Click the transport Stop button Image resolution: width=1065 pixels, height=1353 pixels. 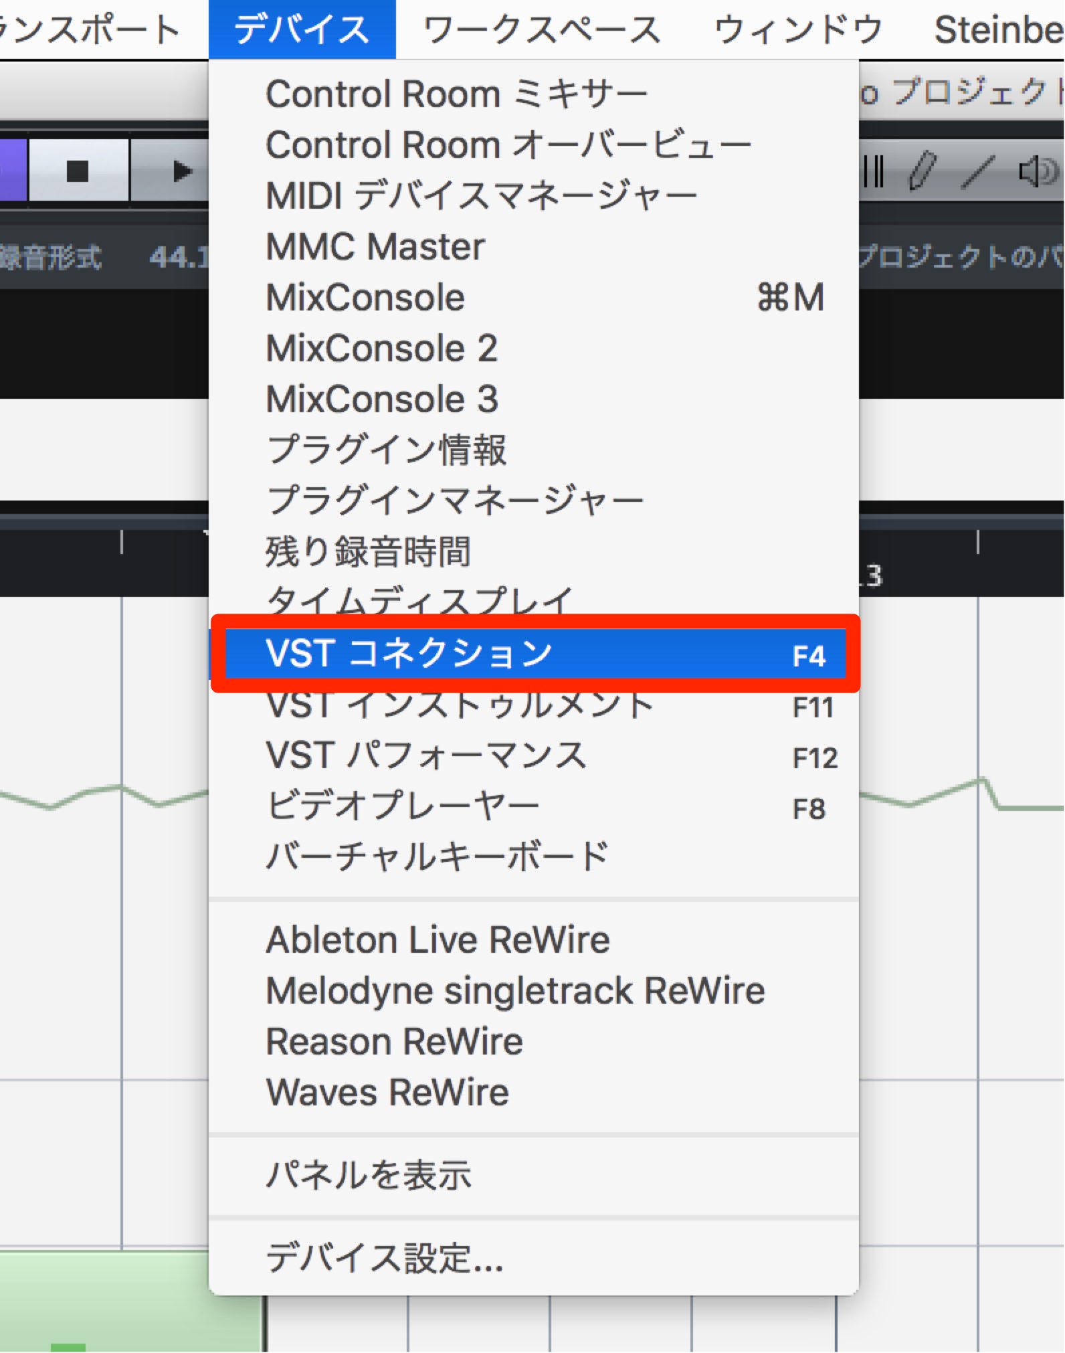[x=78, y=171]
